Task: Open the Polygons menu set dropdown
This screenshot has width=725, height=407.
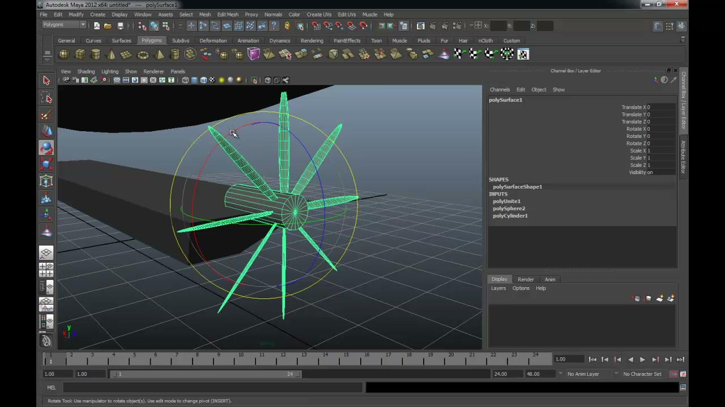Action: (x=64, y=25)
